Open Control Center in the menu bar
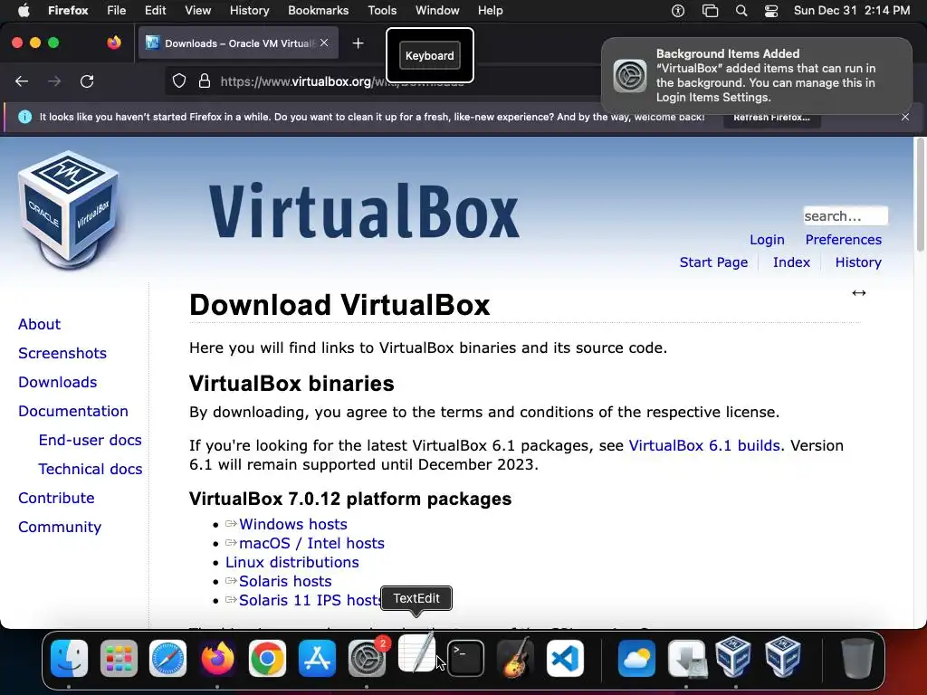 (x=771, y=11)
